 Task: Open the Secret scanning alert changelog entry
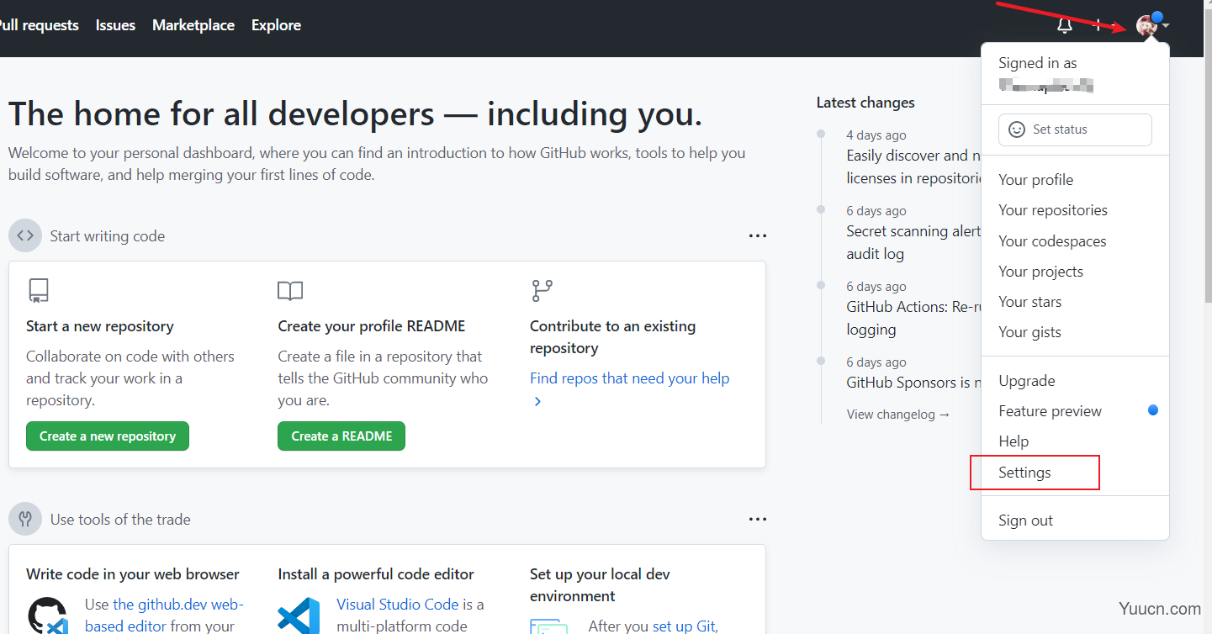pos(913,242)
